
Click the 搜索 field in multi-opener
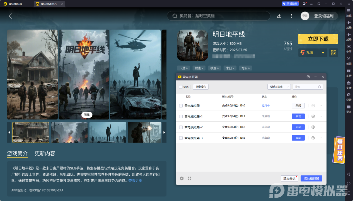pos(308,87)
